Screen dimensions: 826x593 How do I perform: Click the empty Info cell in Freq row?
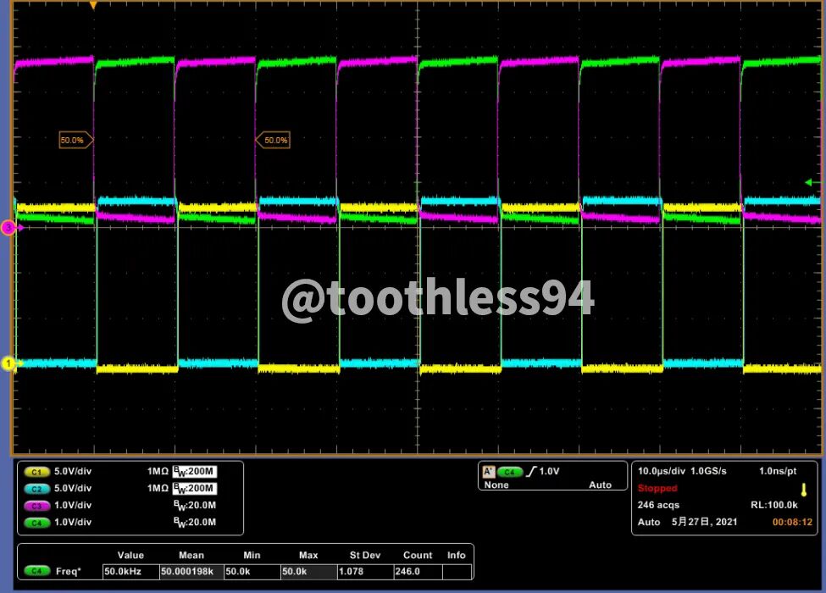[457, 572]
